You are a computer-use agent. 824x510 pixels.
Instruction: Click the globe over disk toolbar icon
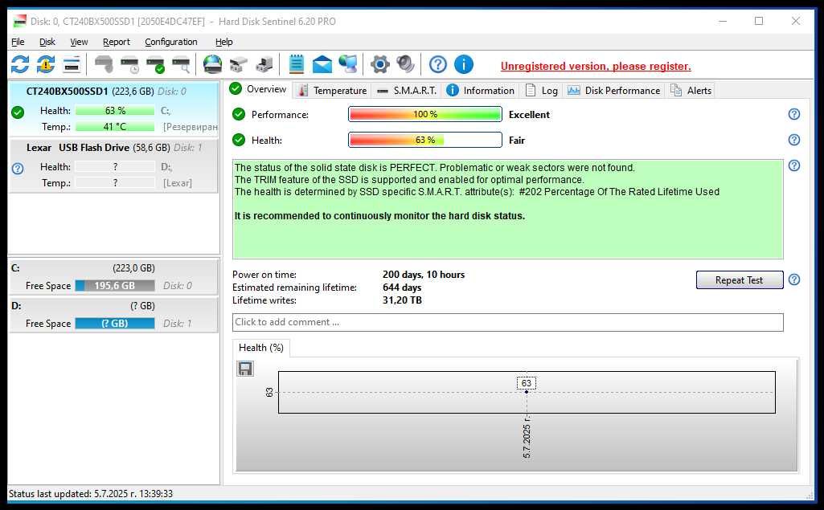213,64
